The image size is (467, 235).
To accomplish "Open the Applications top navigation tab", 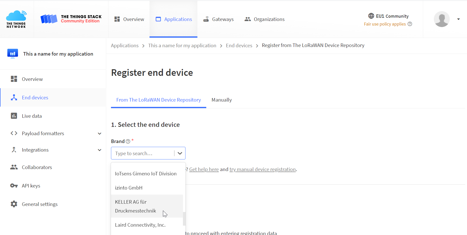I will (x=174, y=19).
